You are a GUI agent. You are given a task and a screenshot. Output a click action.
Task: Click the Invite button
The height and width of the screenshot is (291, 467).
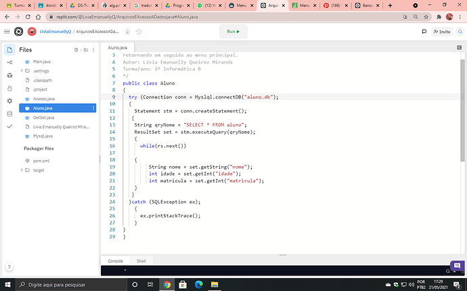click(442, 32)
